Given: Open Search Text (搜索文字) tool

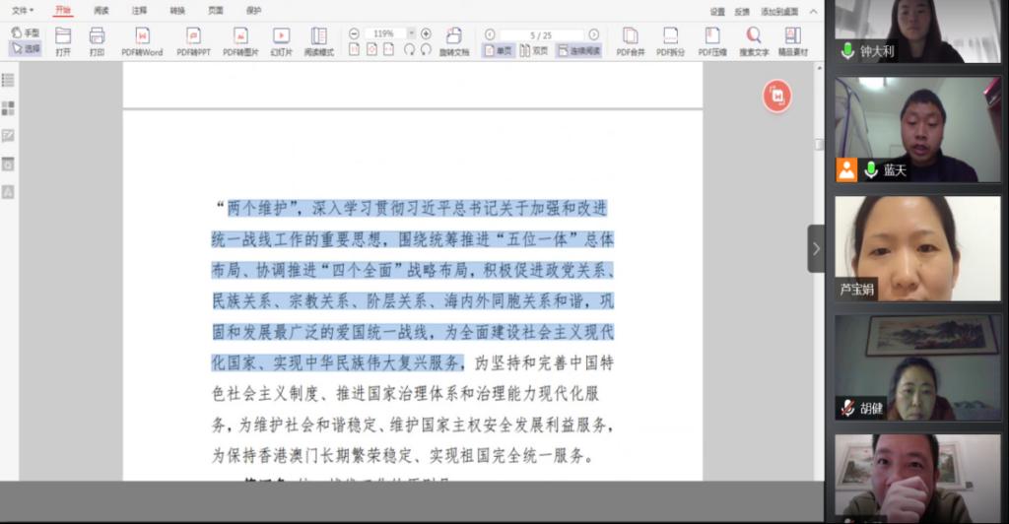Looking at the screenshot, I should [x=754, y=41].
